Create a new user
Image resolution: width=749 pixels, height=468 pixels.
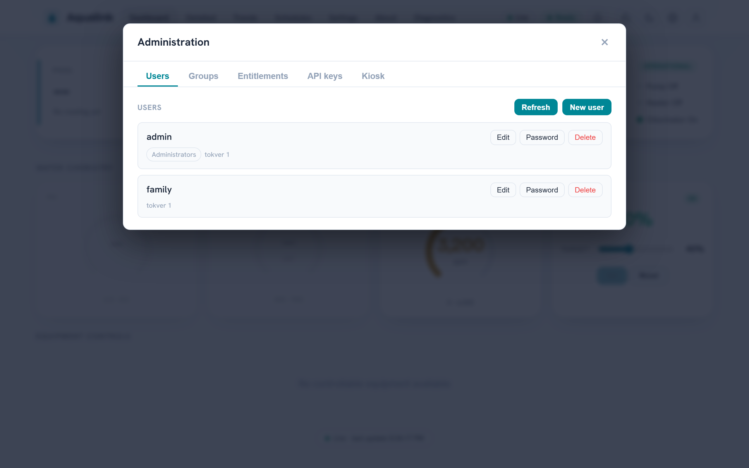pos(587,107)
